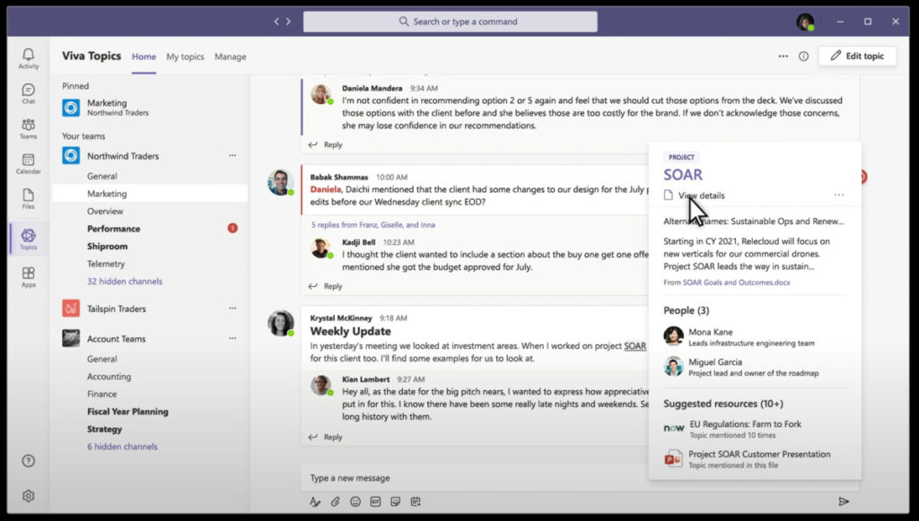This screenshot has height=521, width=919.
Task: Reply under Kian Lambert's message
Action: click(326, 438)
